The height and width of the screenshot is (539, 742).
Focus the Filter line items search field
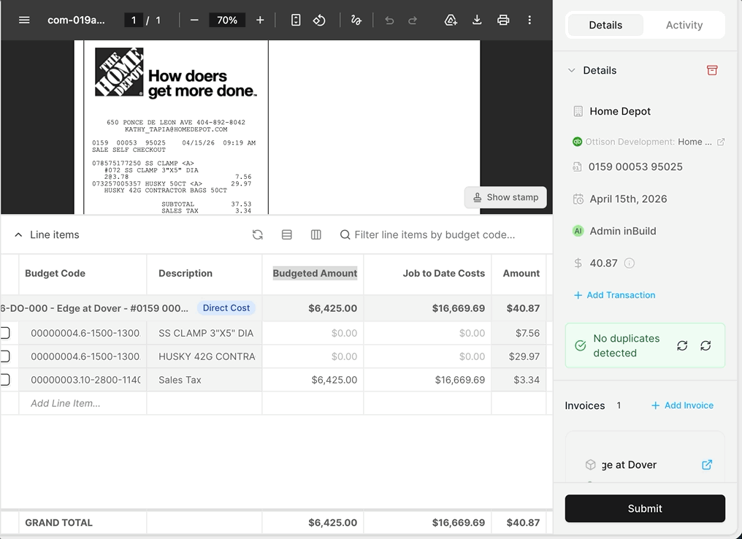click(x=435, y=234)
